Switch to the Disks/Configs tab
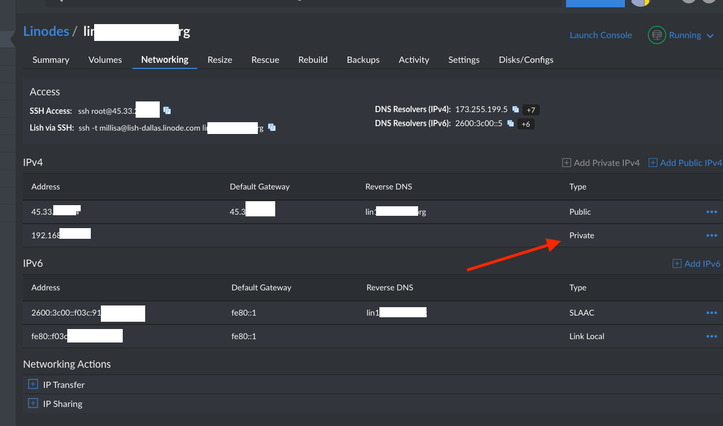Viewport: 723px width, 426px height. 526,59
